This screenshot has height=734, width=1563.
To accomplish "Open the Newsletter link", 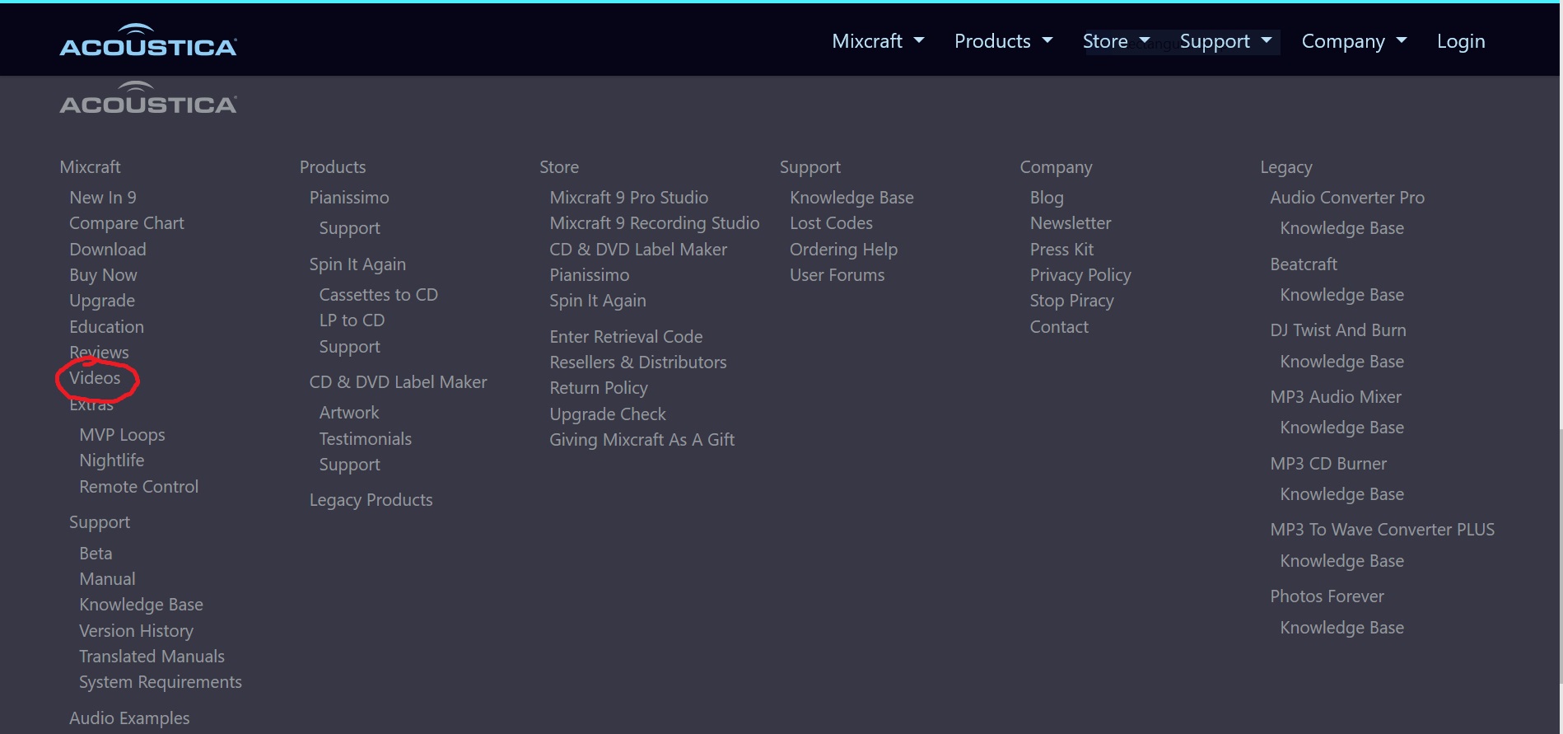I will [x=1071, y=223].
